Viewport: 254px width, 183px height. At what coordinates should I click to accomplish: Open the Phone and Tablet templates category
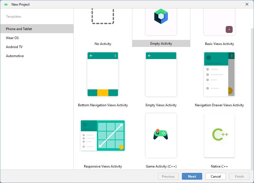pyautogui.click(x=37, y=29)
